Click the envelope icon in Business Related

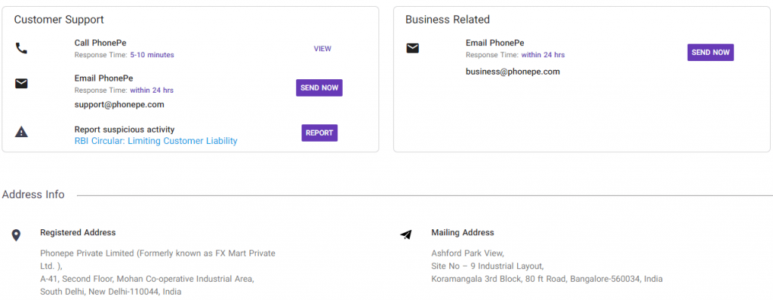tap(413, 48)
